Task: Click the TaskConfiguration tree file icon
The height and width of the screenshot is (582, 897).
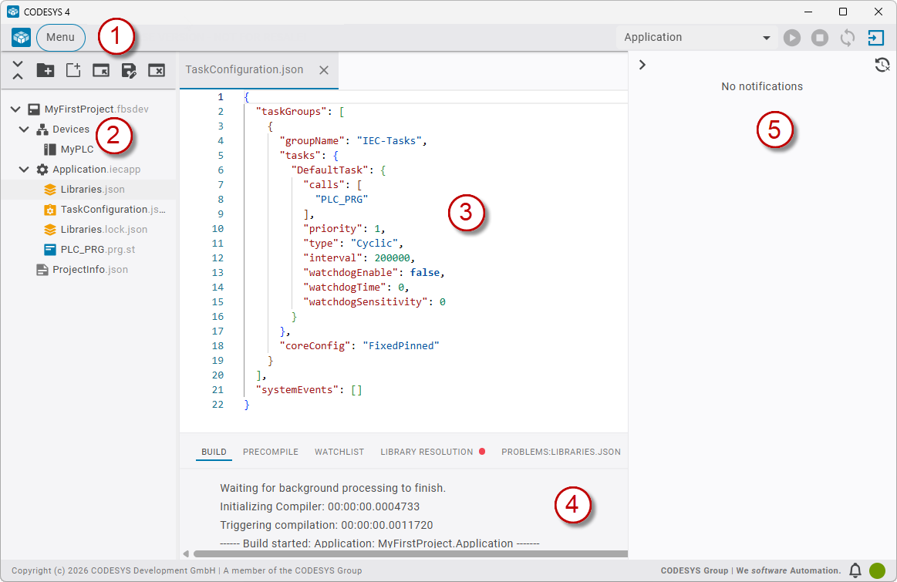Action: point(50,209)
